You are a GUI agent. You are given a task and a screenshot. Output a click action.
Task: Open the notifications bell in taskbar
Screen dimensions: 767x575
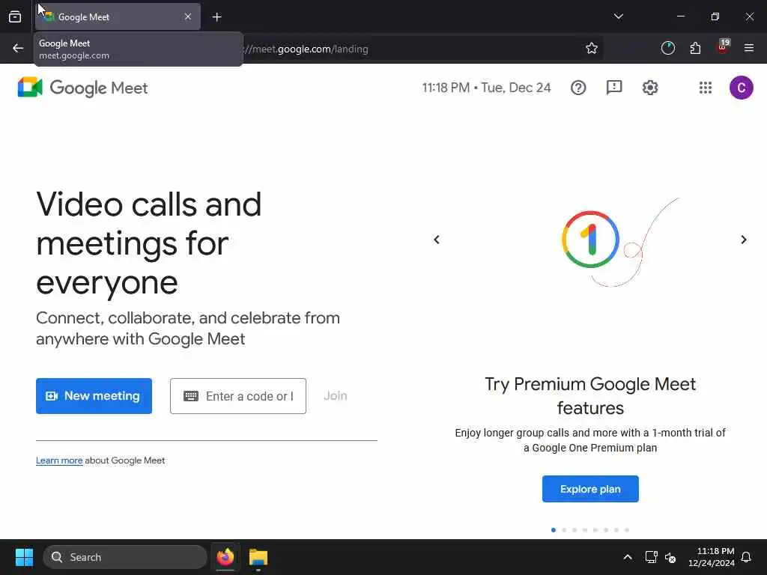tap(747, 557)
